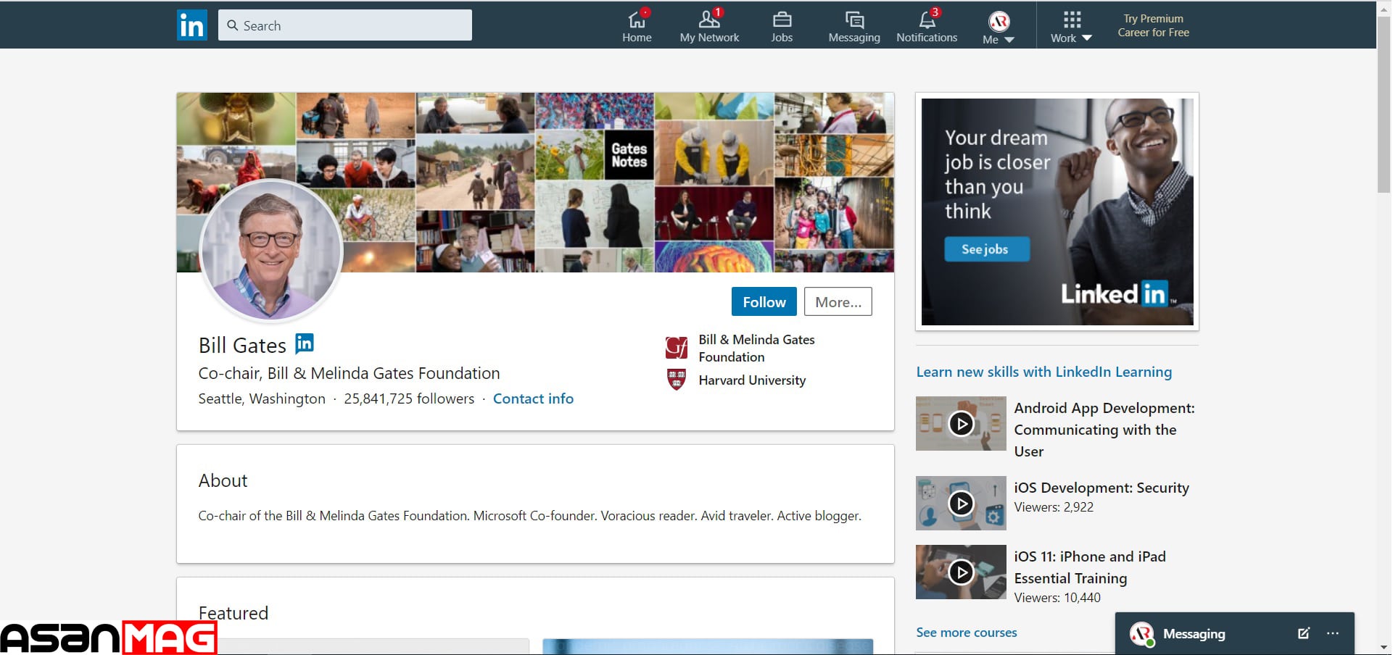Click the search magnifier icon
The width and height of the screenshot is (1393, 655).
pos(233,25)
